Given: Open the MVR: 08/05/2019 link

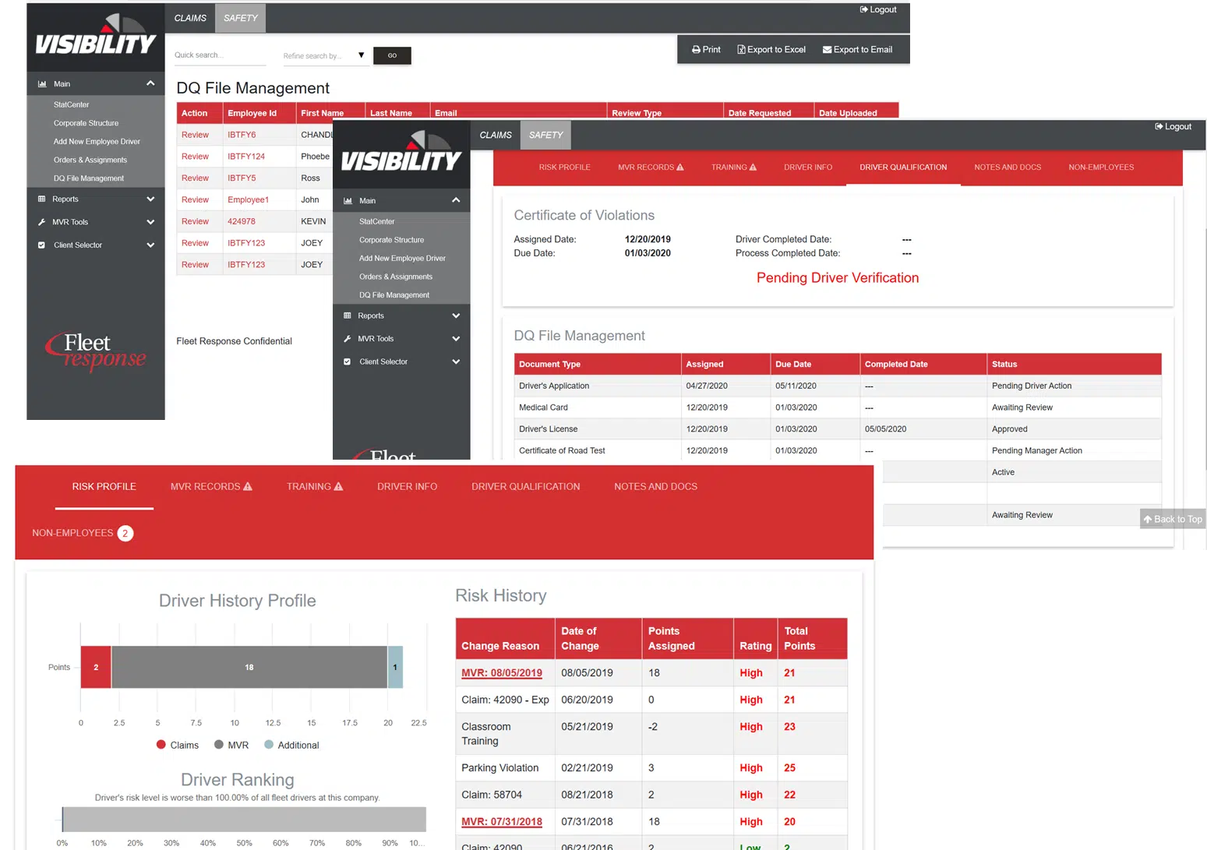Looking at the screenshot, I should pyautogui.click(x=501, y=673).
